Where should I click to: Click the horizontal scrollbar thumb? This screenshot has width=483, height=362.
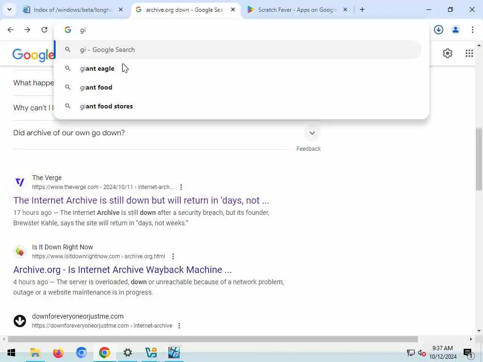pos(213,339)
